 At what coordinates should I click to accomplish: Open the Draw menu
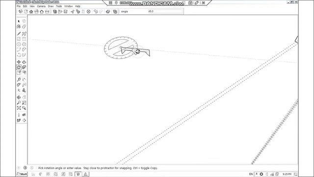[51, 6]
